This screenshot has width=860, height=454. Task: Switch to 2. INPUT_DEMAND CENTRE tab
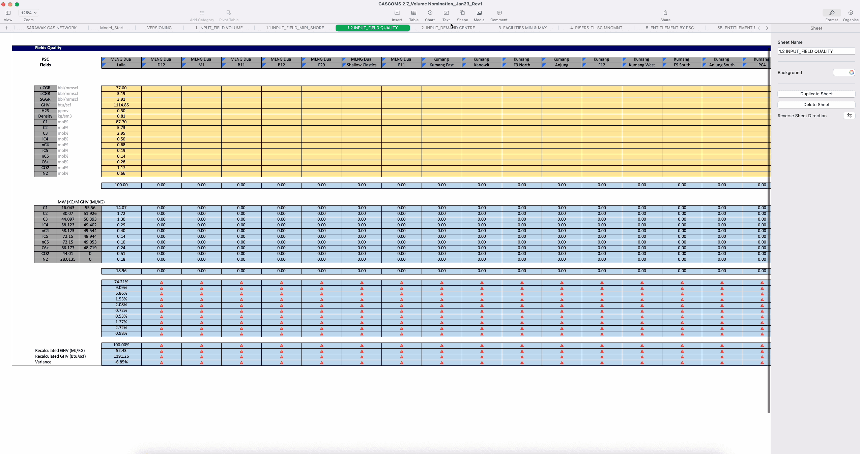coord(448,28)
